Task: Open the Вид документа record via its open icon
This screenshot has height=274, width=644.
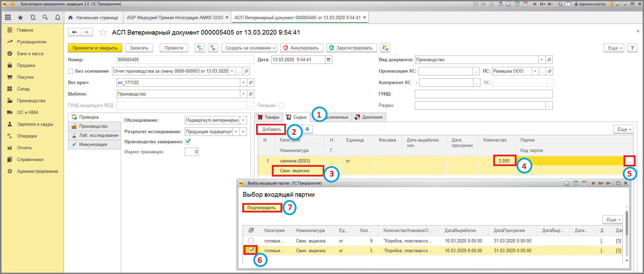Action: tap(549, 60)
